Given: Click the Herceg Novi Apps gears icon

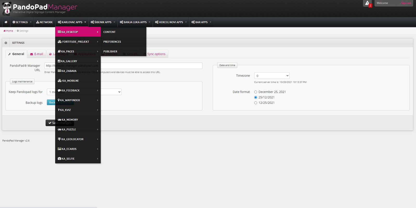Looking at the screenshot, I should (x=157, y=22).
